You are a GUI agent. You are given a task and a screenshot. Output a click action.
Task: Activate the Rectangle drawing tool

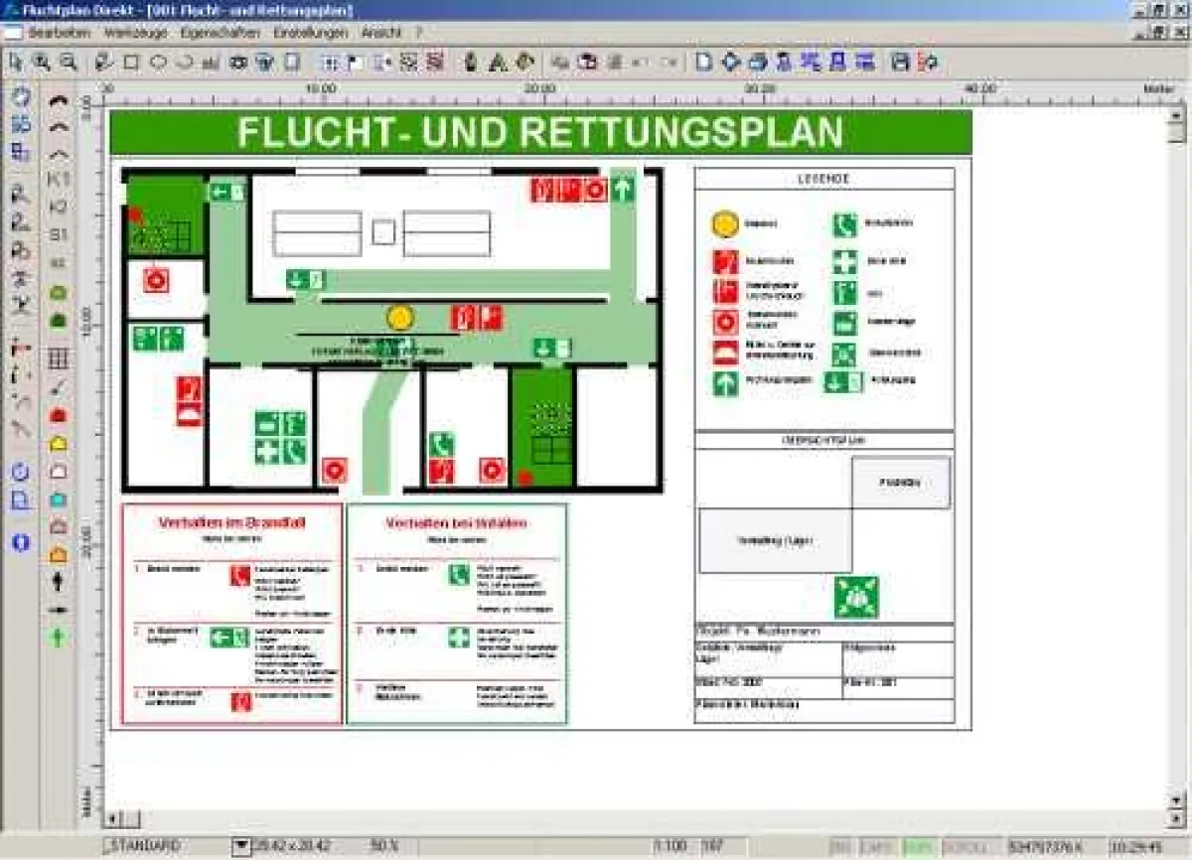point(132,62)
